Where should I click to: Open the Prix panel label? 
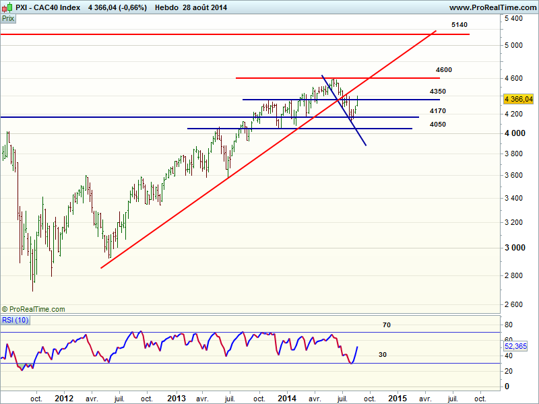[8, 19]
